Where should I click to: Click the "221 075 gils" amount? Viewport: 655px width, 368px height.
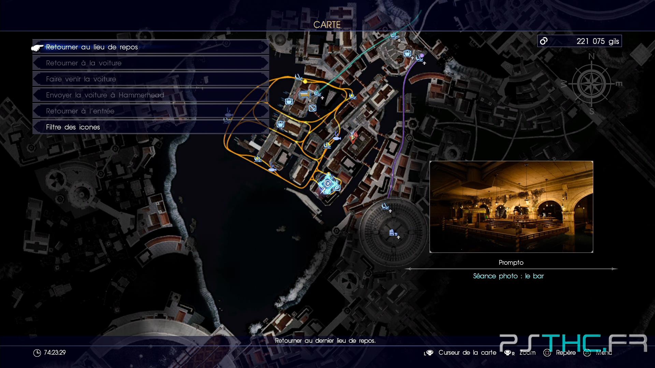[x=598, y=41]
